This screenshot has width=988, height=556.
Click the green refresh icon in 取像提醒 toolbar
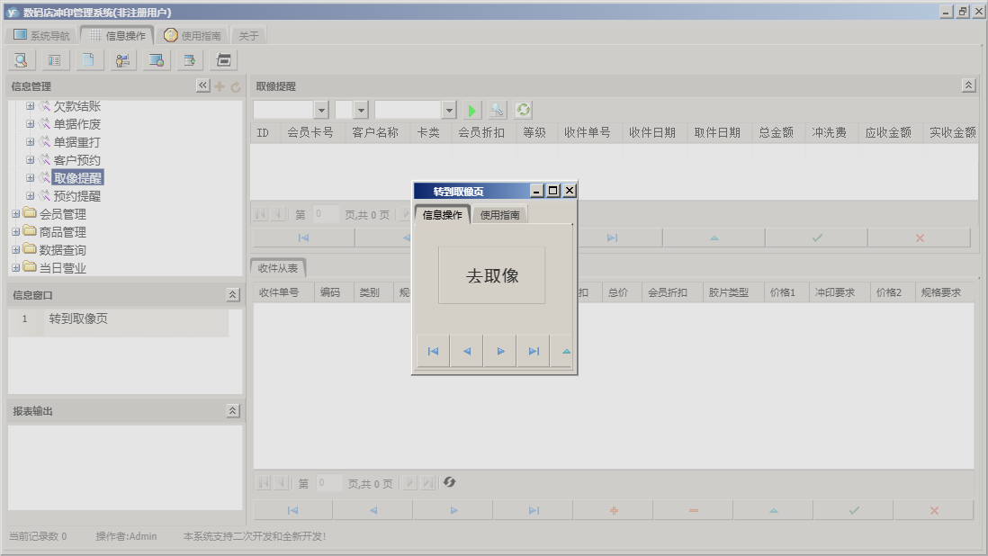pos(523,110)
